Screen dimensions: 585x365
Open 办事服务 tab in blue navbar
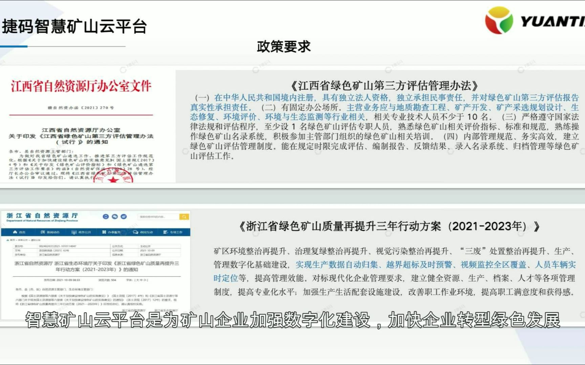(x=111, y=232)
